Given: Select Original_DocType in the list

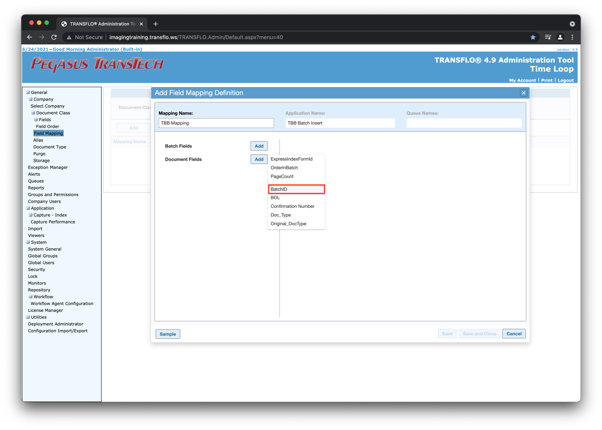Looking at the screenshot, I should tap(296, 224).
